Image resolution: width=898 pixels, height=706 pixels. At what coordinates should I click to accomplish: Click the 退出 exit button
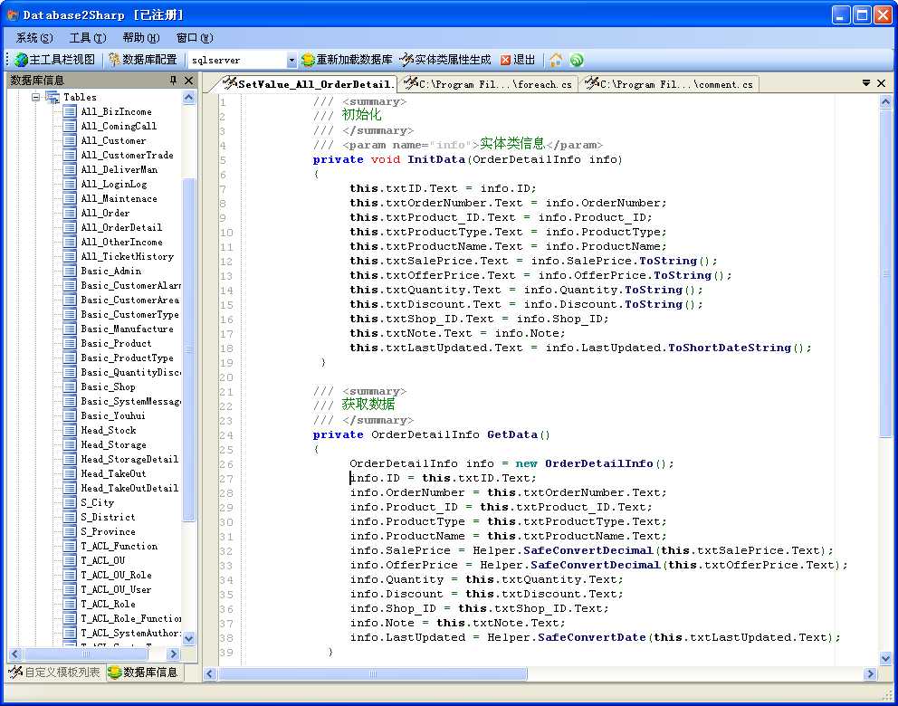tap(518, 60)
